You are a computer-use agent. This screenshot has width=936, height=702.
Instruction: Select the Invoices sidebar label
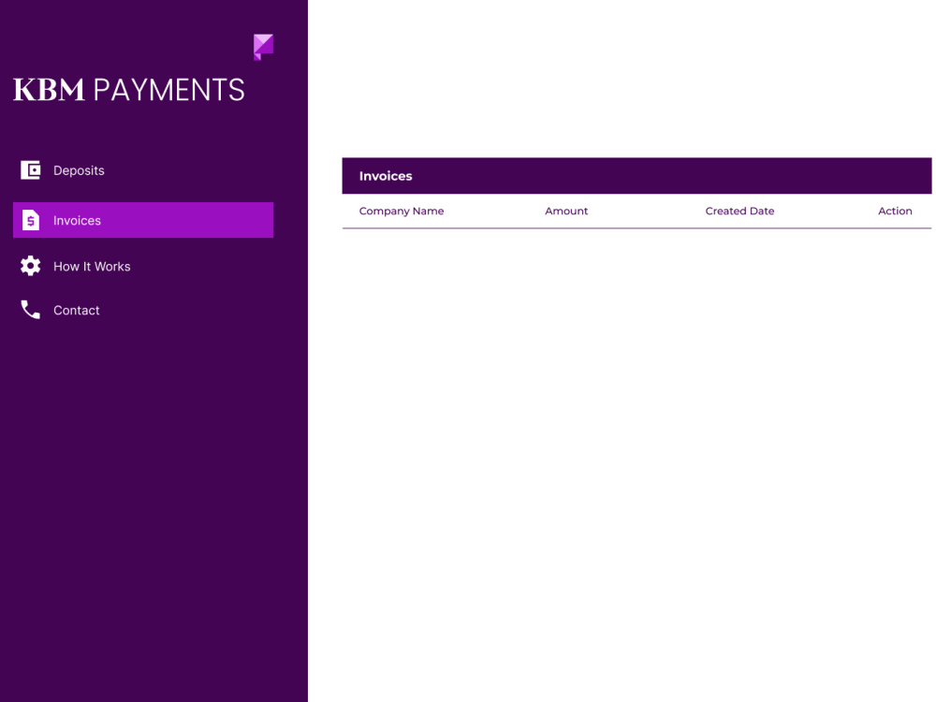[77, 221]
